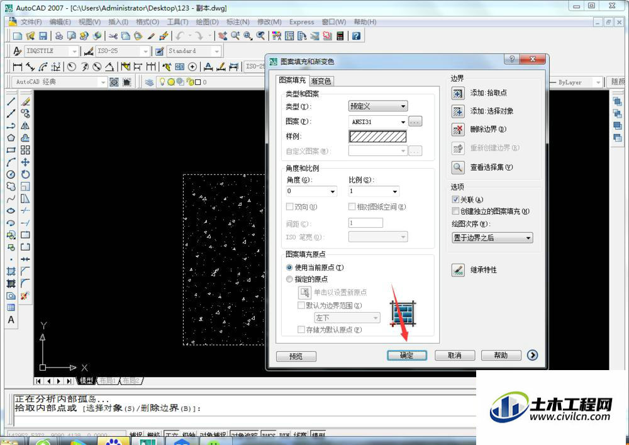Select the Mirror modify tool
This screenshot has width=629, height=445.
[x=25, y=126]
